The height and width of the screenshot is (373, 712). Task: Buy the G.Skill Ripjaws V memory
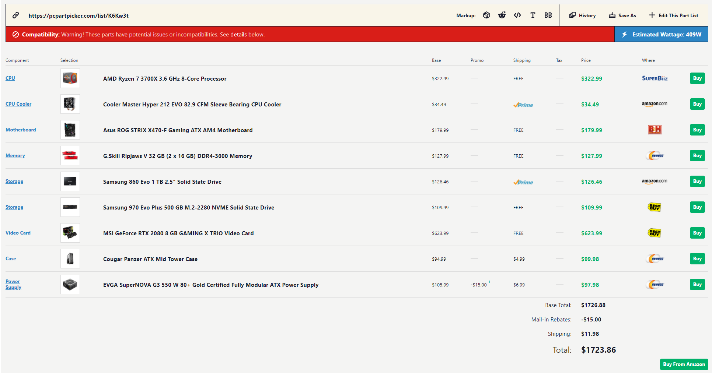click(697, 156)
